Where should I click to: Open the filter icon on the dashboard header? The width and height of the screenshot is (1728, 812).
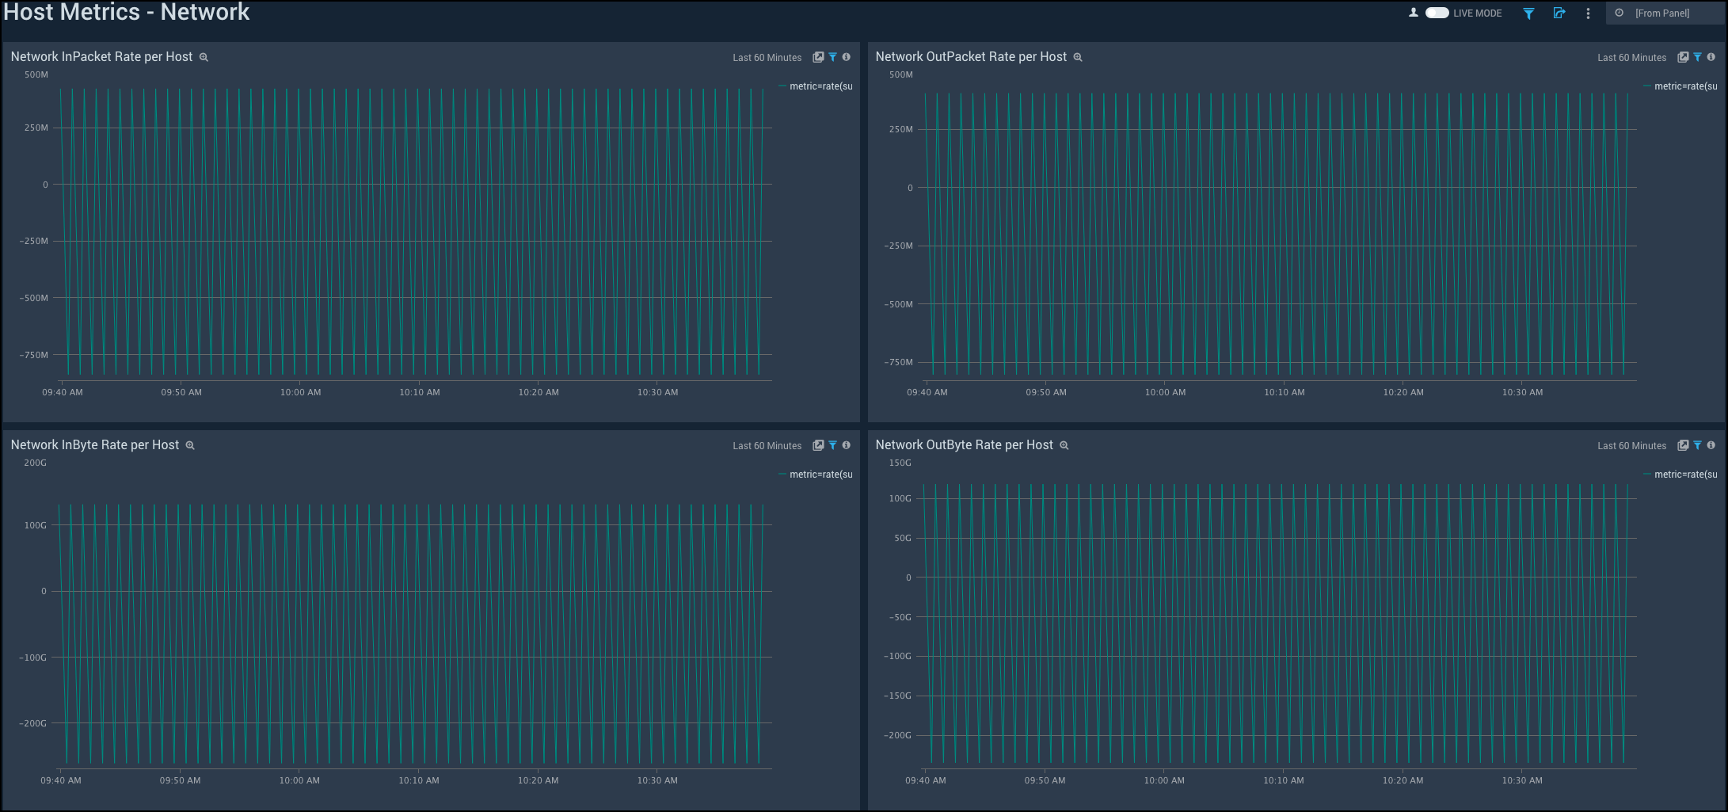click(1528, 13)
